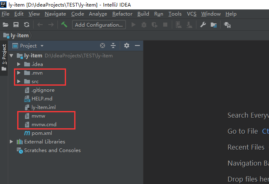Screen dimensions: 269x184
Task: Open the Analyze menu
Action: point(98,14)
